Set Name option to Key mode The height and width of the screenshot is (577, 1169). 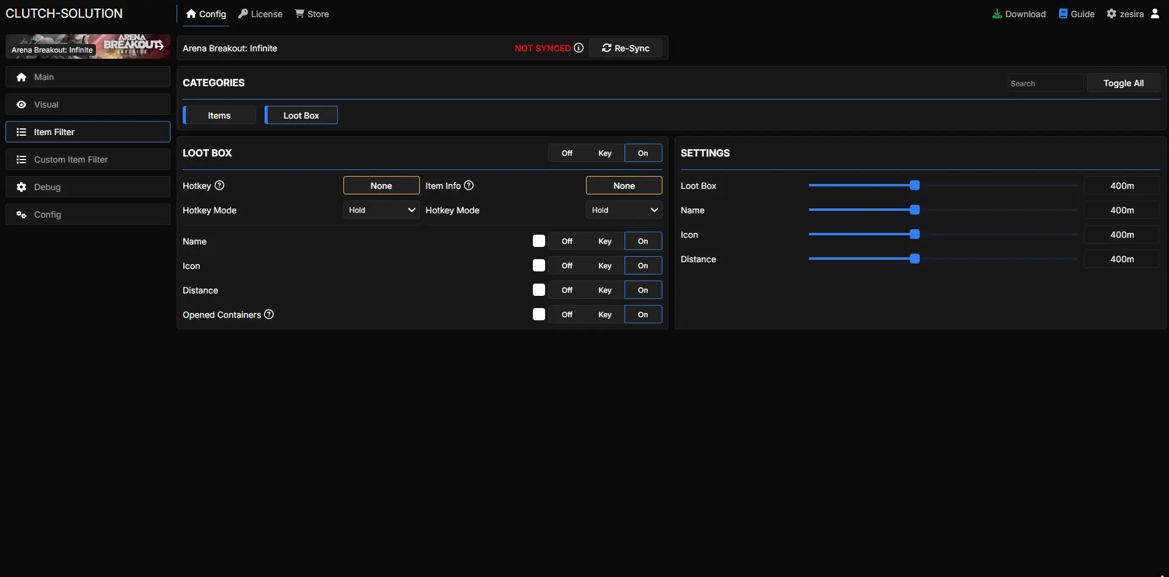pos(604,241)
